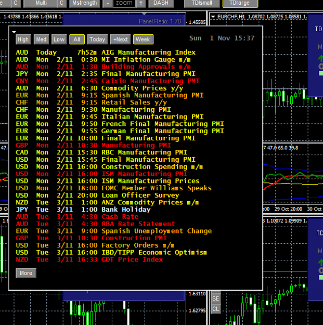Show only Today's events
Viewport: 323px width, 325px height.
point(97,40)
